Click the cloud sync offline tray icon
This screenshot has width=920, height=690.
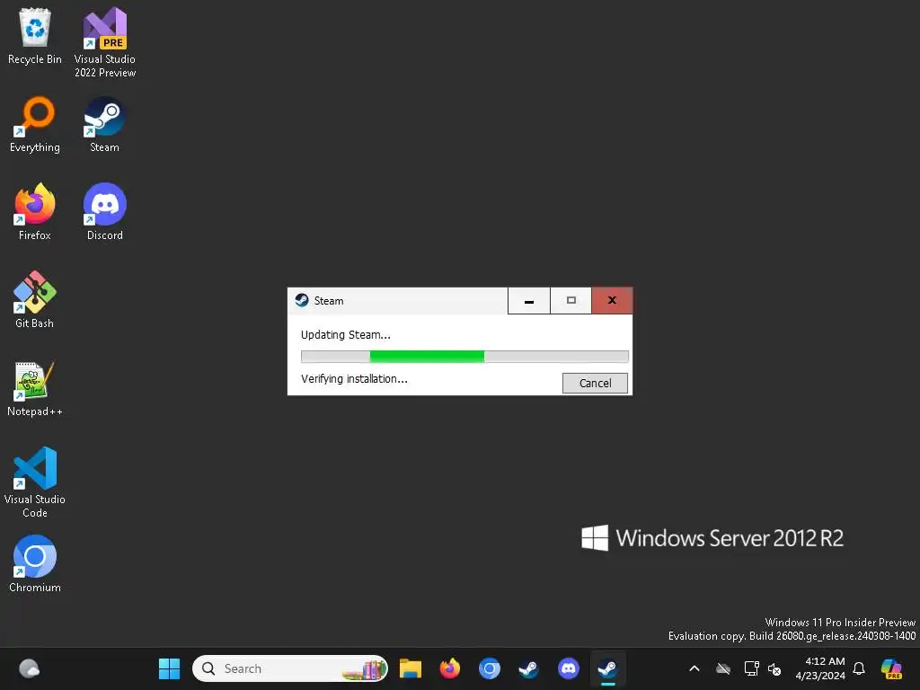coord(723,668)
